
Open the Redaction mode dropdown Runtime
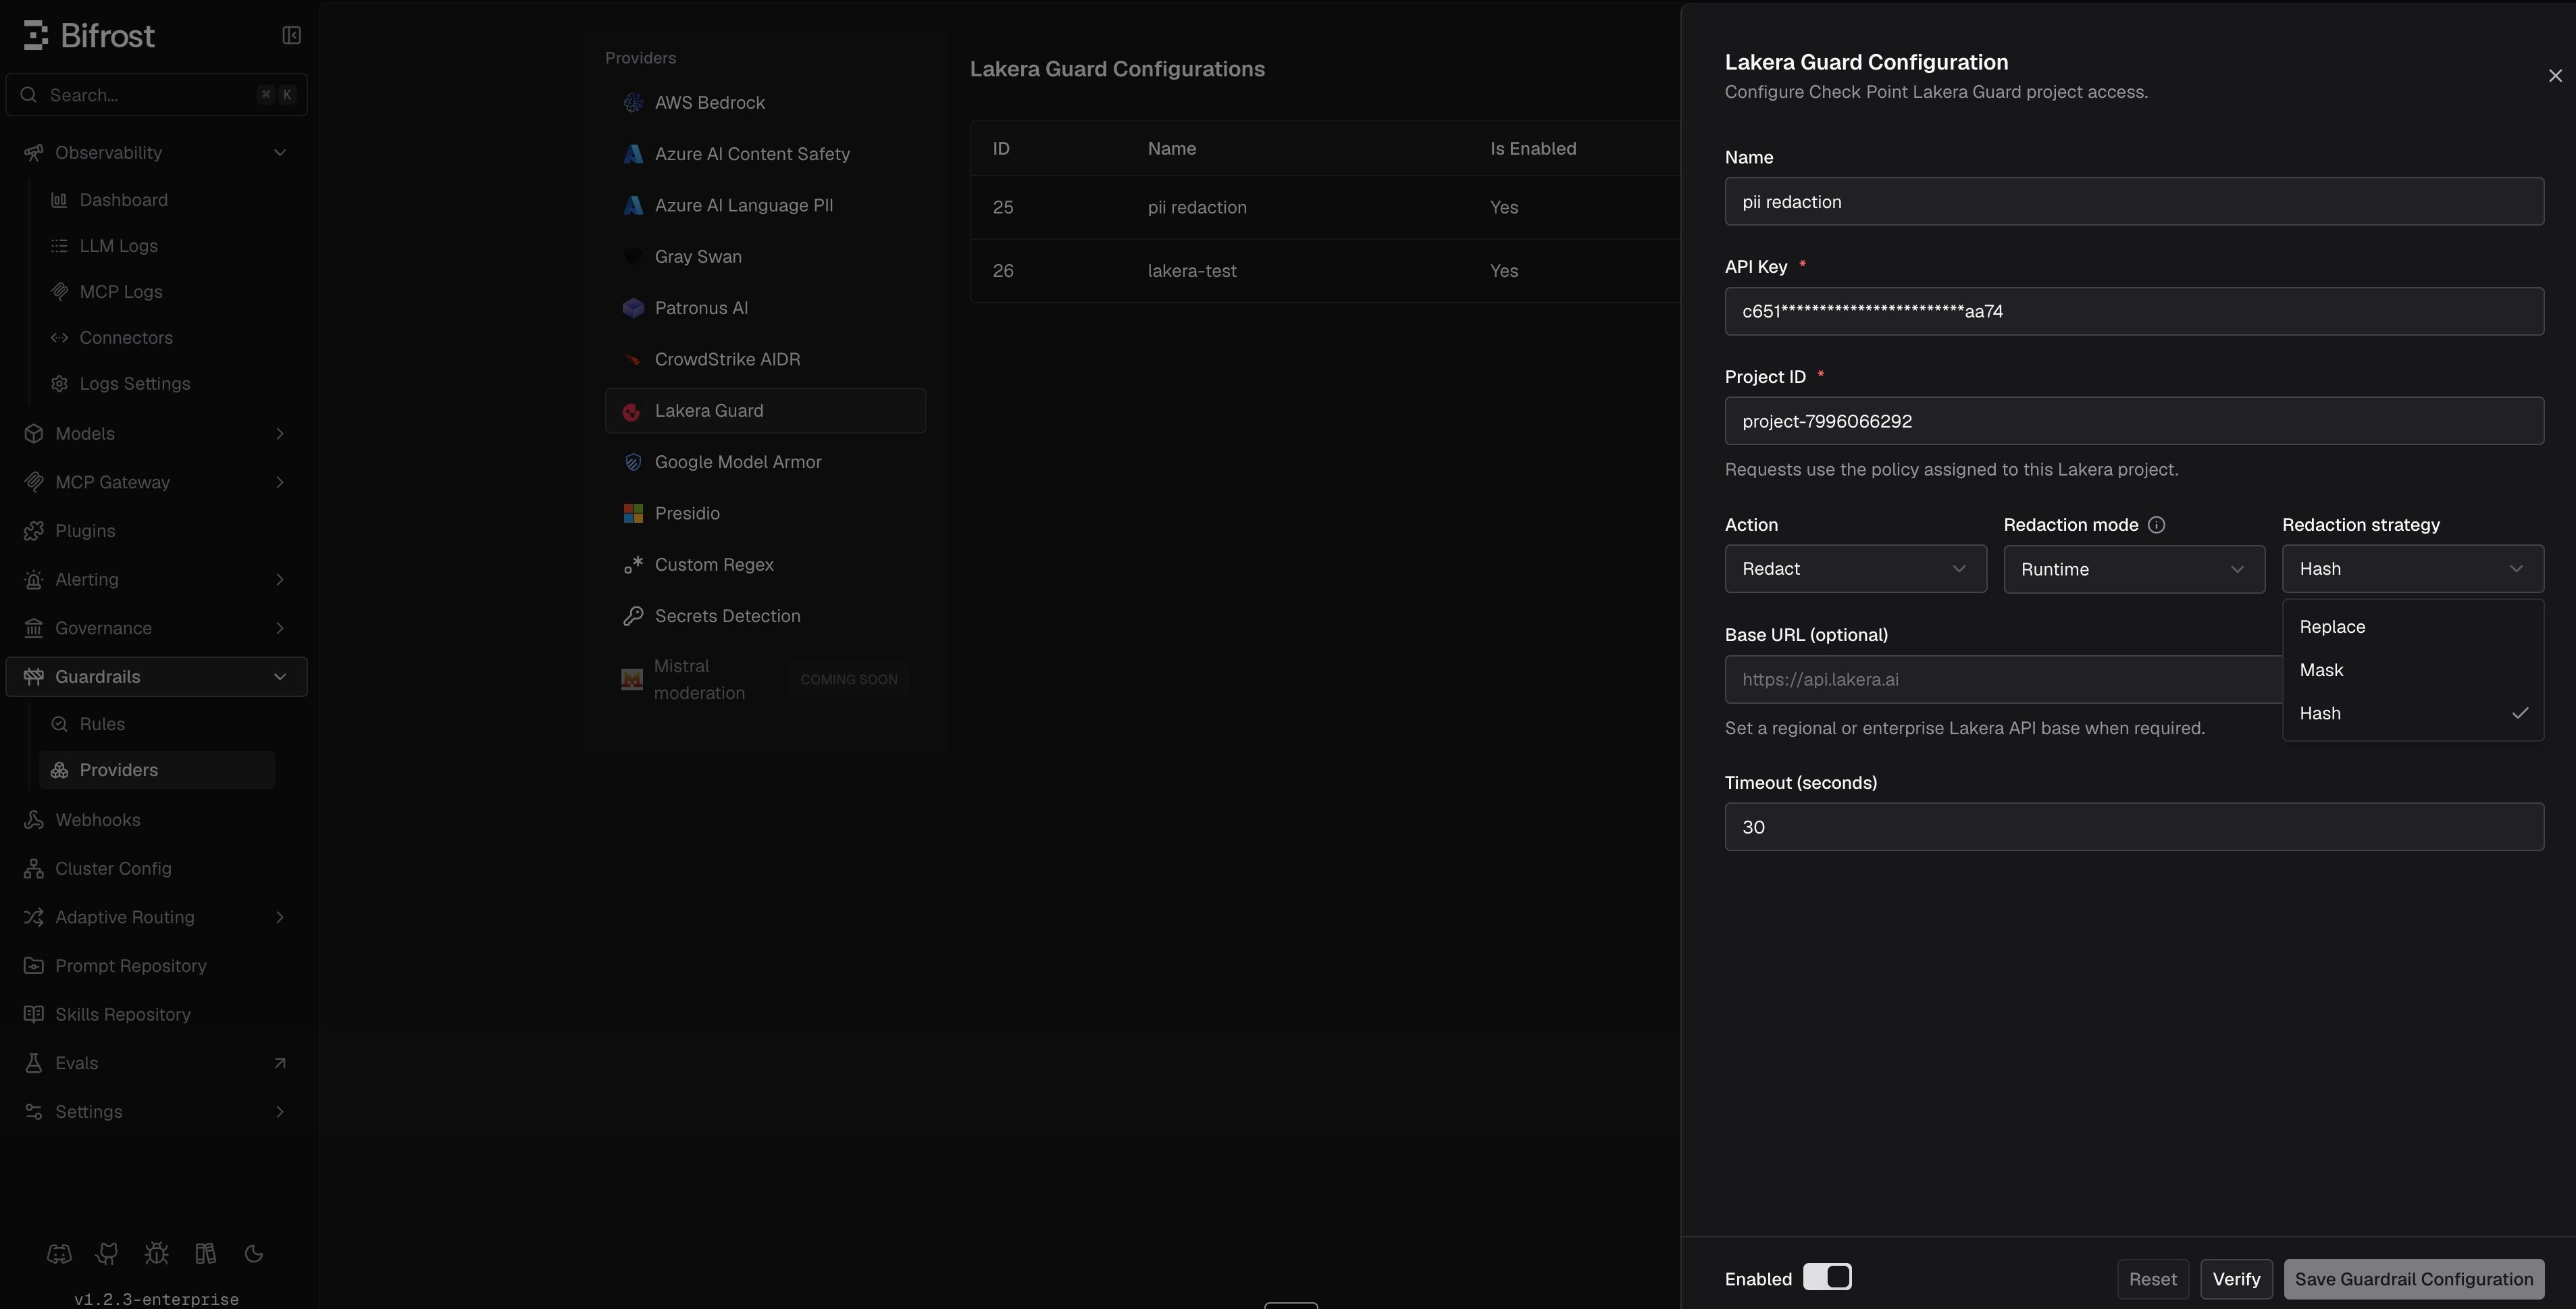click(2134, 569)
